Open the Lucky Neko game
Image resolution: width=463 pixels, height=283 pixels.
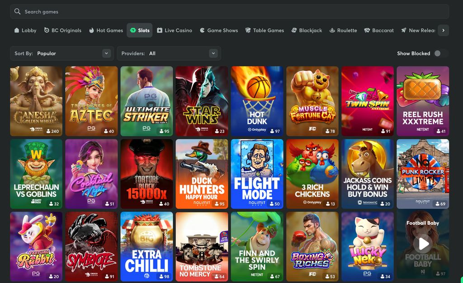(x=368, y=247)
